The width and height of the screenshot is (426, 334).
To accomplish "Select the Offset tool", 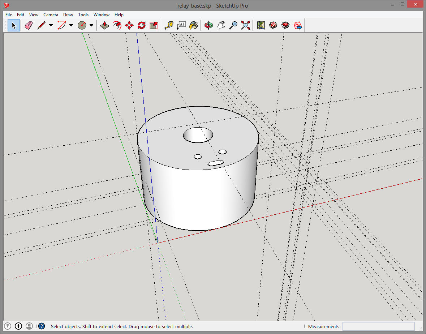I will [117, 25].
